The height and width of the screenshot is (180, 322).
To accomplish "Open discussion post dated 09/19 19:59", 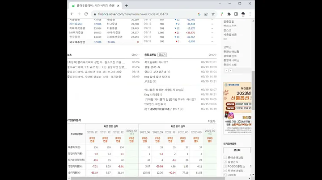I will click(152, 67).
